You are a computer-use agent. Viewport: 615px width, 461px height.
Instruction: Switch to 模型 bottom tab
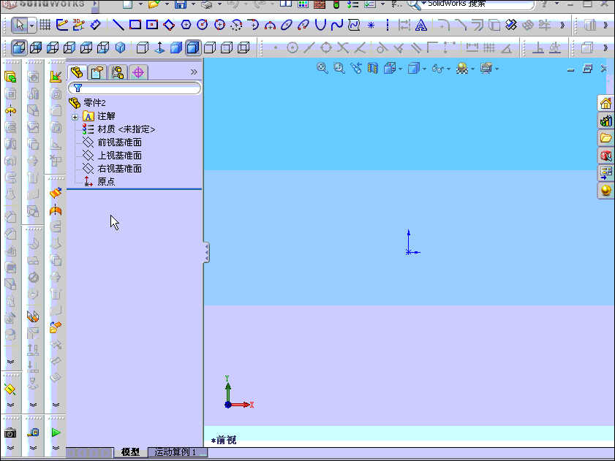pos(130,452)
